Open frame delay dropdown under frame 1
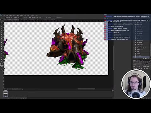This screenshot has height=113, width=151. coord(6,97)
